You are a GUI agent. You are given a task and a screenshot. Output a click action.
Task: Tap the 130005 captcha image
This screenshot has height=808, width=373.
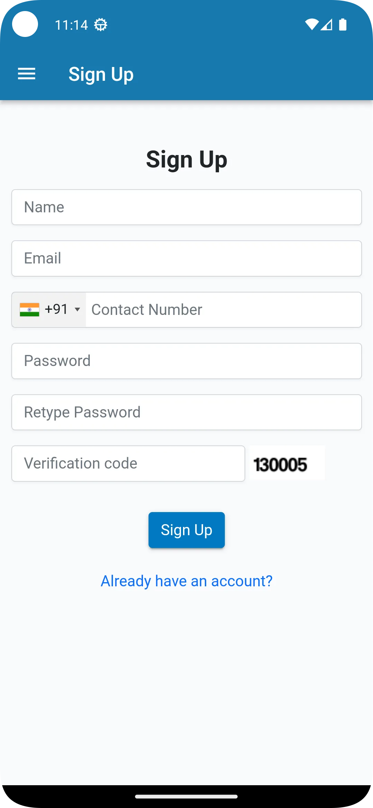click(287, 463)
